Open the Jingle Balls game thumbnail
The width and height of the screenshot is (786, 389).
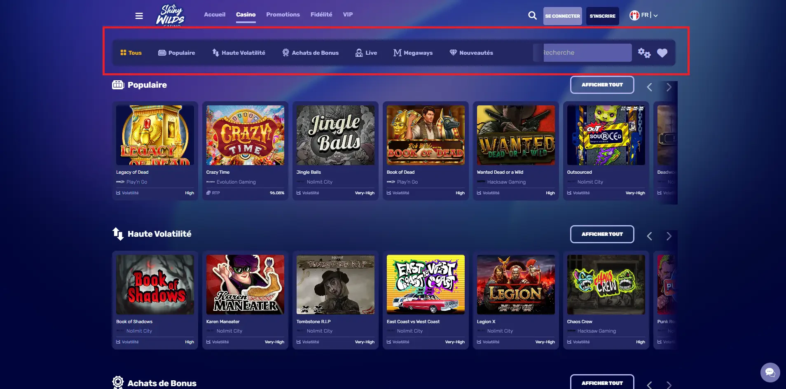pyautogui.click(x=335, y=135)
